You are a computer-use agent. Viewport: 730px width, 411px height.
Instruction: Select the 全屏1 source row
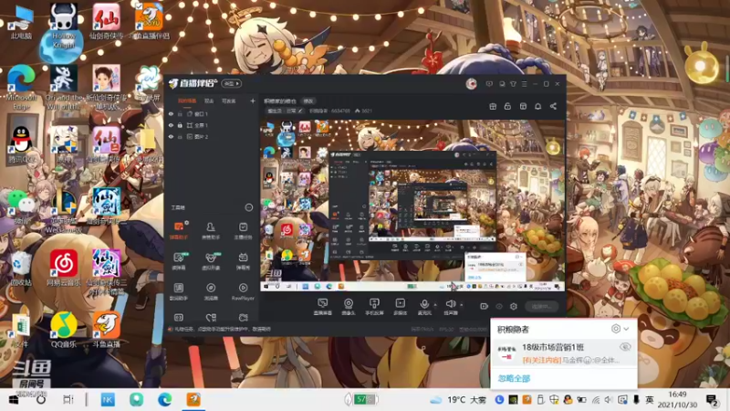click(x=212, y=125)
